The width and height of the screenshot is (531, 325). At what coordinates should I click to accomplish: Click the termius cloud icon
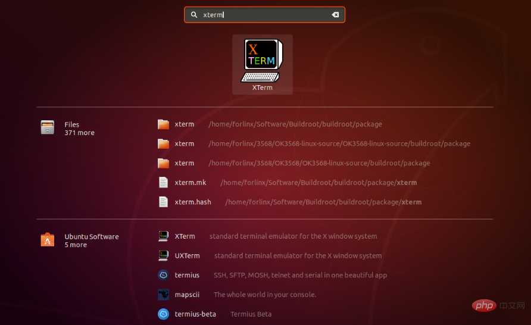pos(163,275)
